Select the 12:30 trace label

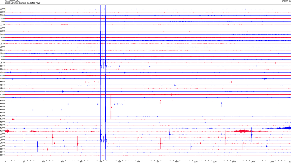click(x=2, y=88)
